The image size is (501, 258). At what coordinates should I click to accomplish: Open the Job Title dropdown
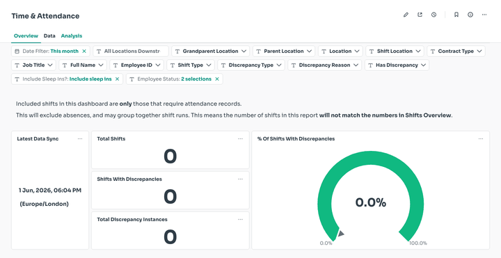33,65
